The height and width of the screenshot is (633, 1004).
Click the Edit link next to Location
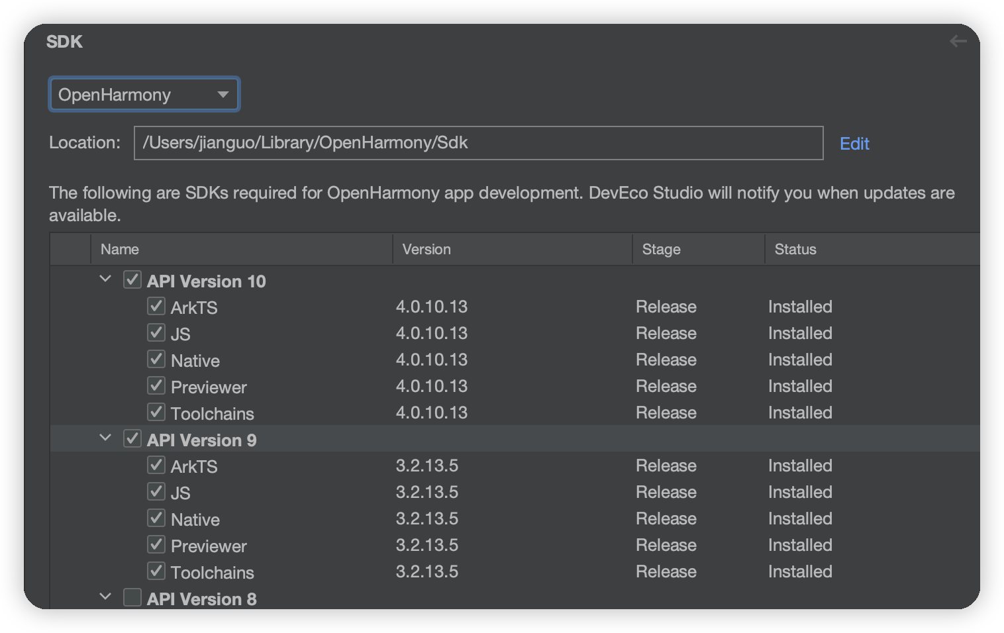click(x=854, y=144)
